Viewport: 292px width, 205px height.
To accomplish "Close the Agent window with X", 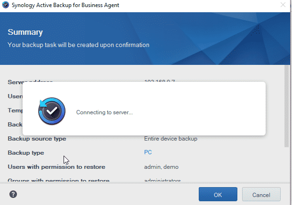I will click(x=283, y=5).
